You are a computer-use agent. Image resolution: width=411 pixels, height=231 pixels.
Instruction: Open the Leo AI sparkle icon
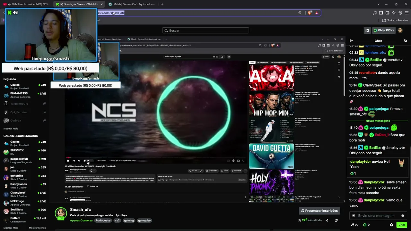394,13
